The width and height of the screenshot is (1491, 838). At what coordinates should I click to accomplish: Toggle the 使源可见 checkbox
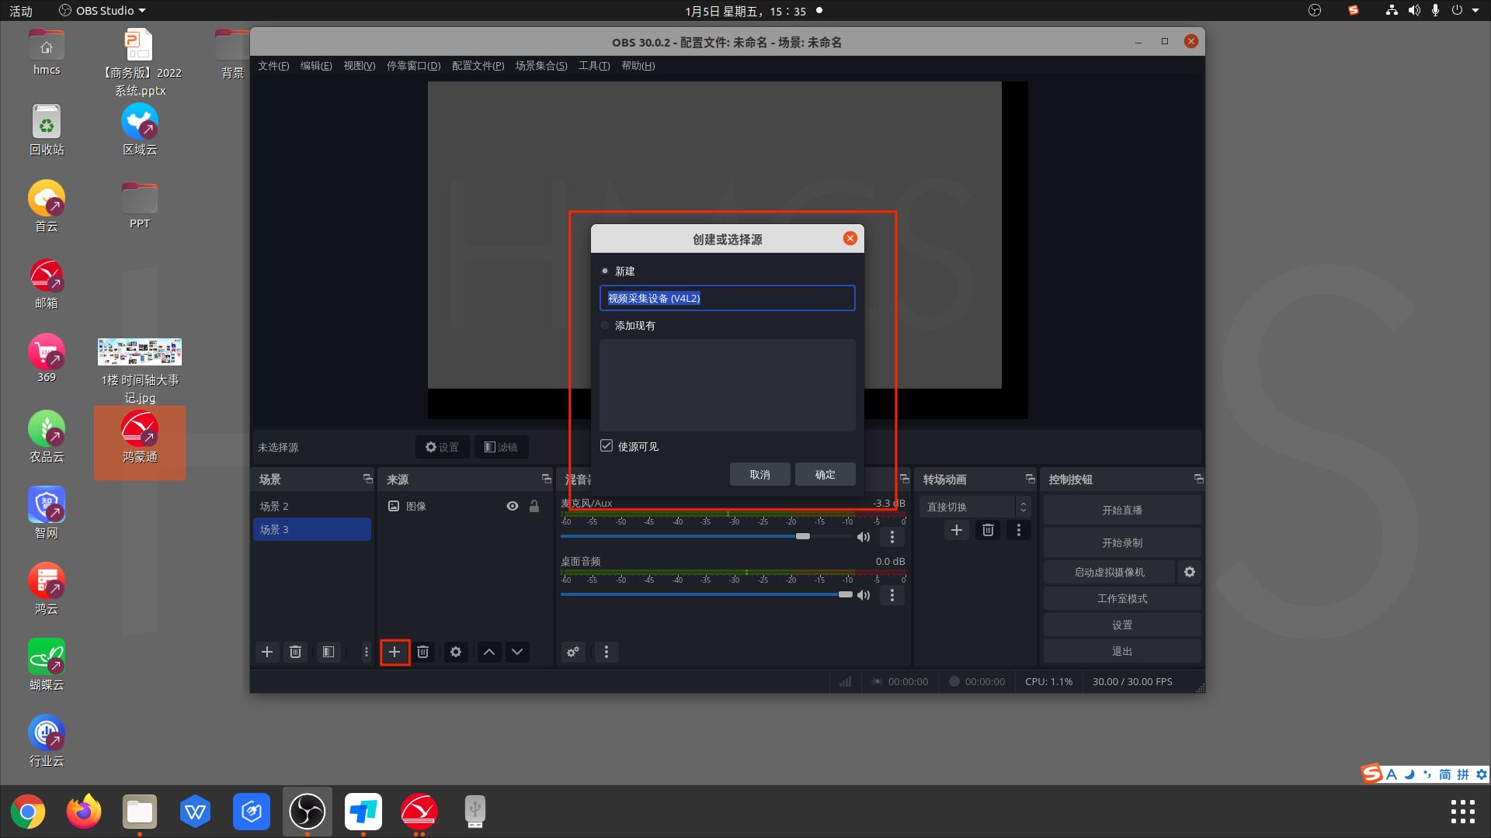click(606, 446)
